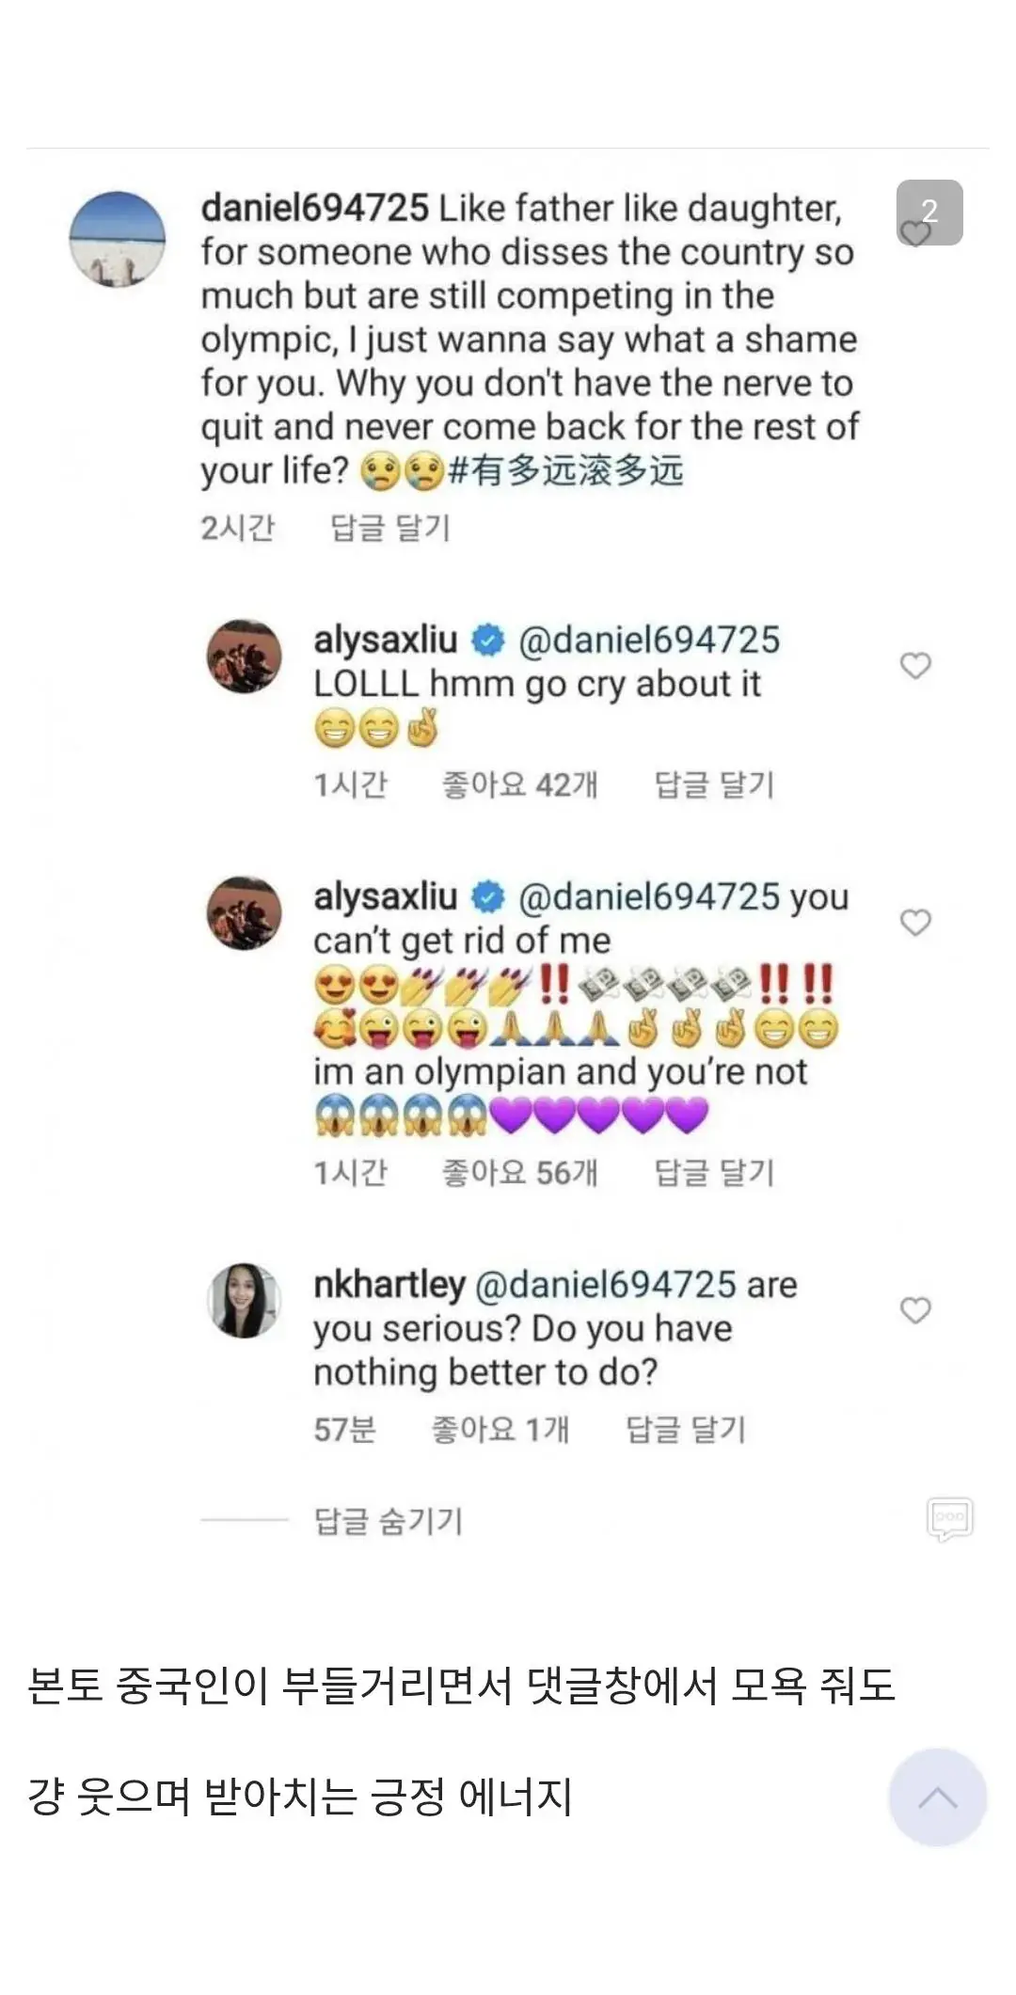Tap verified badge on alysaxliu's first reply
The width and height of the screenshot is (1016, 1995).
tap(487, 641)
